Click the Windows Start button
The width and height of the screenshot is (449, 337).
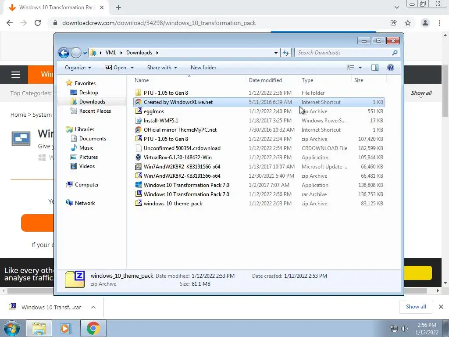[x=11, y=328]
